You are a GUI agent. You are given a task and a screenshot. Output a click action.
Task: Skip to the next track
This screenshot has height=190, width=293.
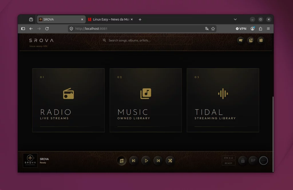coord(158,161)
